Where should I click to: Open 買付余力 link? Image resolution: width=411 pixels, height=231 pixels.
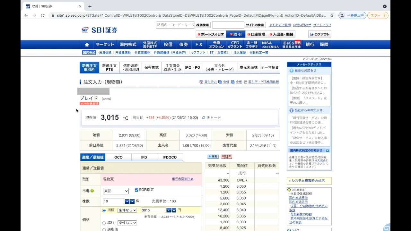coord(210,82)
